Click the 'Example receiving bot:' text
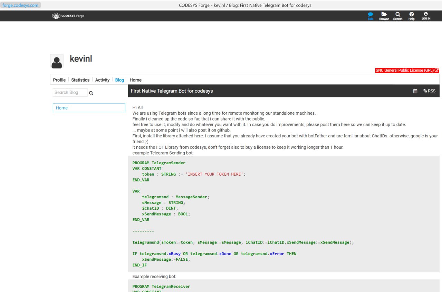Viewport: 442px width, 292px height. [x=154, y=277]
